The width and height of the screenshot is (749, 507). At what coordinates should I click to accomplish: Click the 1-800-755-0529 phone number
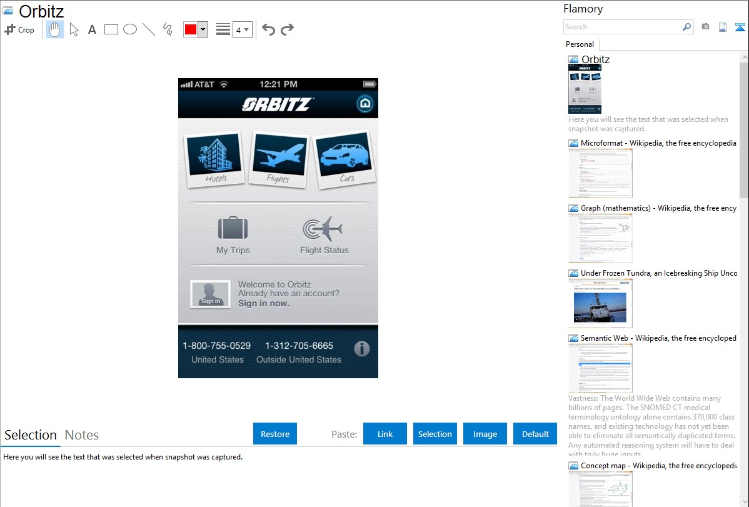[217, 346]
